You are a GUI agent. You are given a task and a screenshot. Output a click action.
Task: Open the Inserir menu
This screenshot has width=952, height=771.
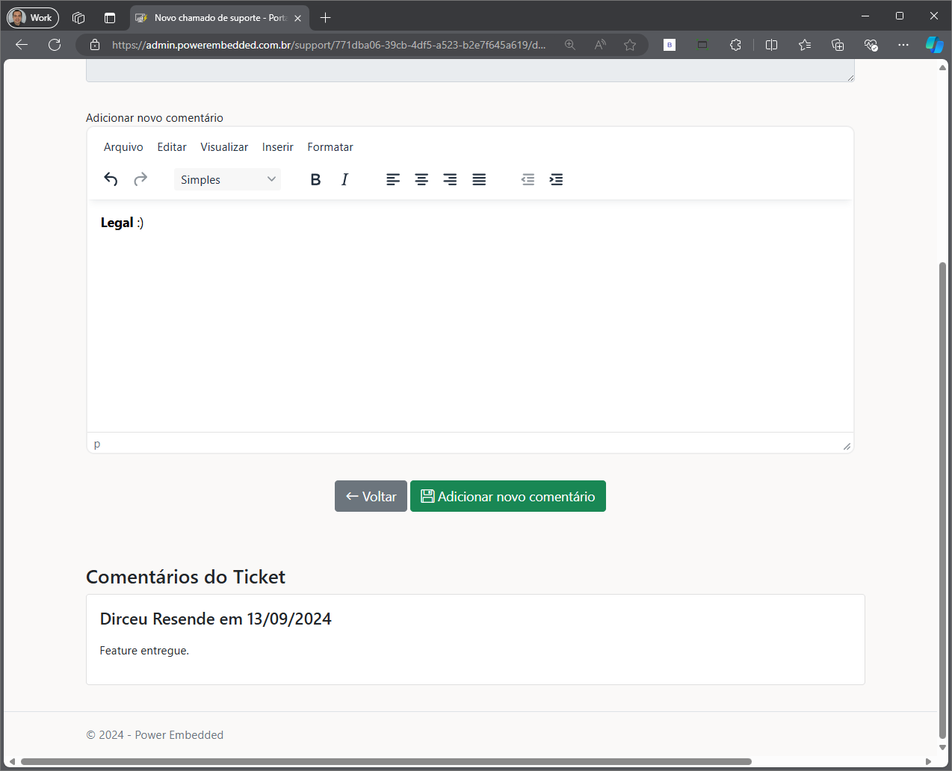click(x=277, y=147)
